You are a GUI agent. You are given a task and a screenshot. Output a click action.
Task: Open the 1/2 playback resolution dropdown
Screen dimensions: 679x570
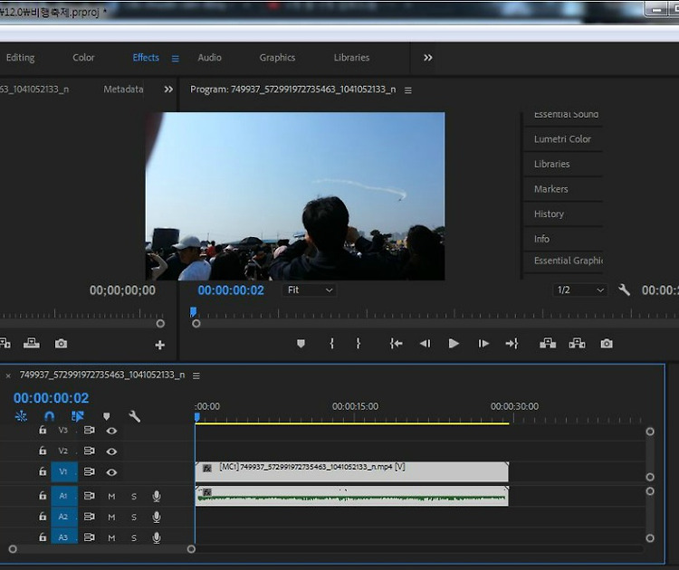pos(579,290)
